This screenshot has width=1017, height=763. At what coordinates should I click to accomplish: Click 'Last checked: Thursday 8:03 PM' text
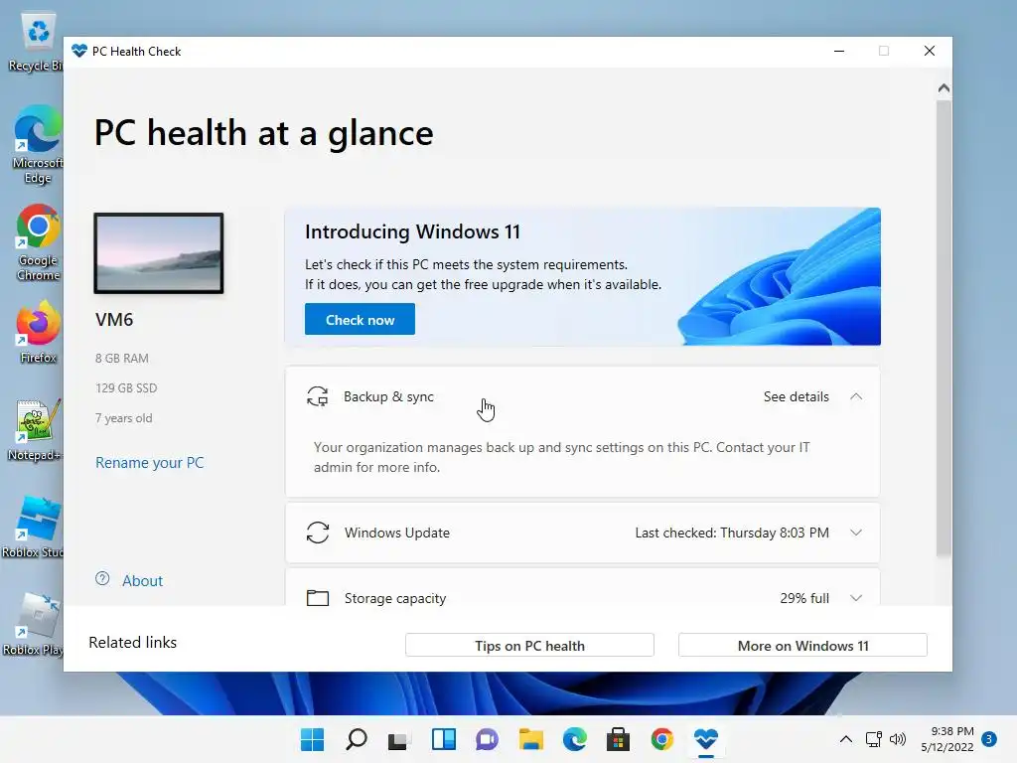pyautogui.click(x=732, y=533)
